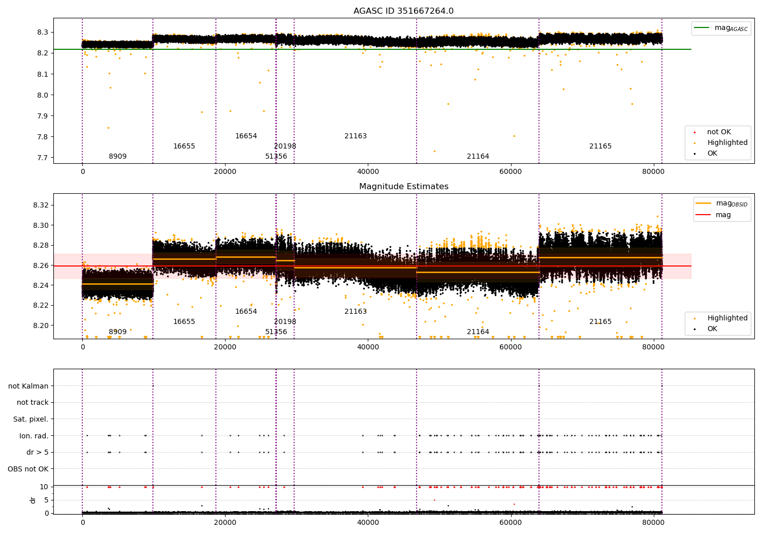Click the orange mag OBSID legend line sample
This screenshot has height=534, width=762.
click(704, 203)
